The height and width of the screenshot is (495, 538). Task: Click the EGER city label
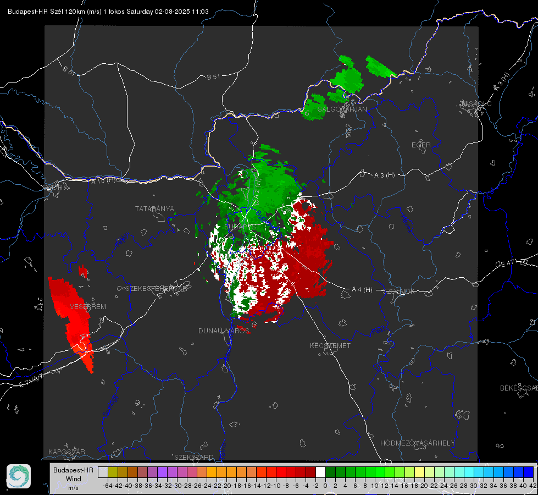point(421,145)
